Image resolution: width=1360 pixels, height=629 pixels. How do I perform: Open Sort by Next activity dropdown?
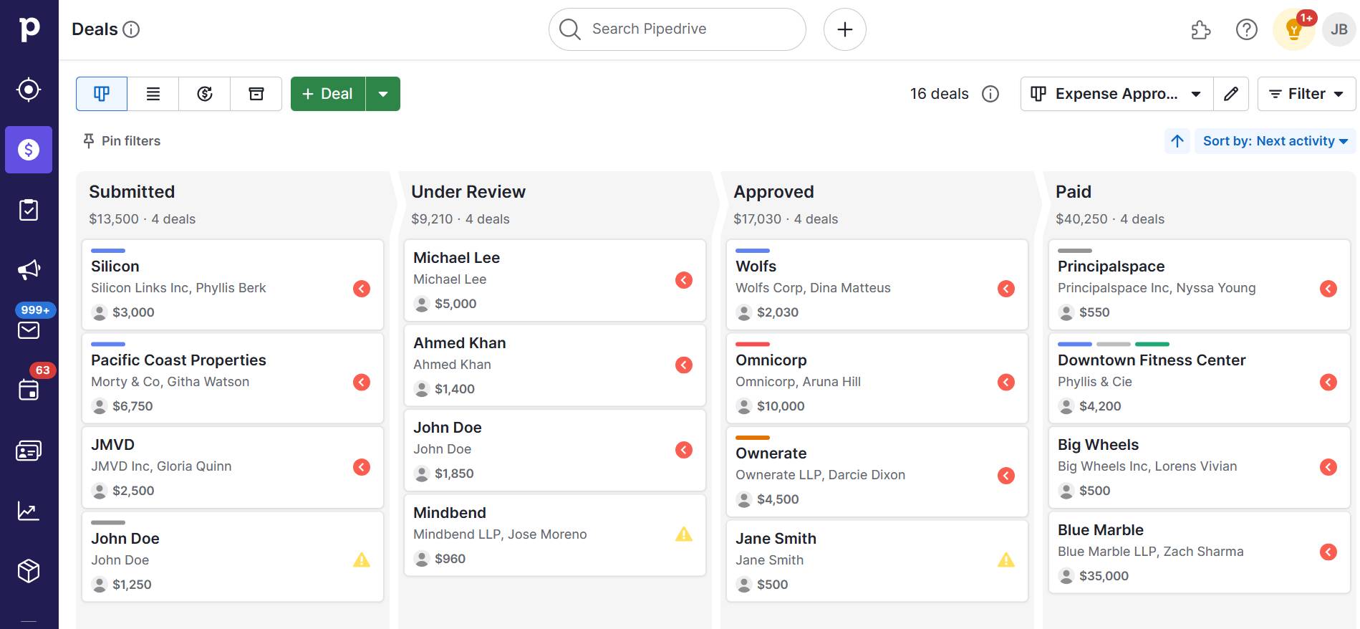tap(1275, 141)
